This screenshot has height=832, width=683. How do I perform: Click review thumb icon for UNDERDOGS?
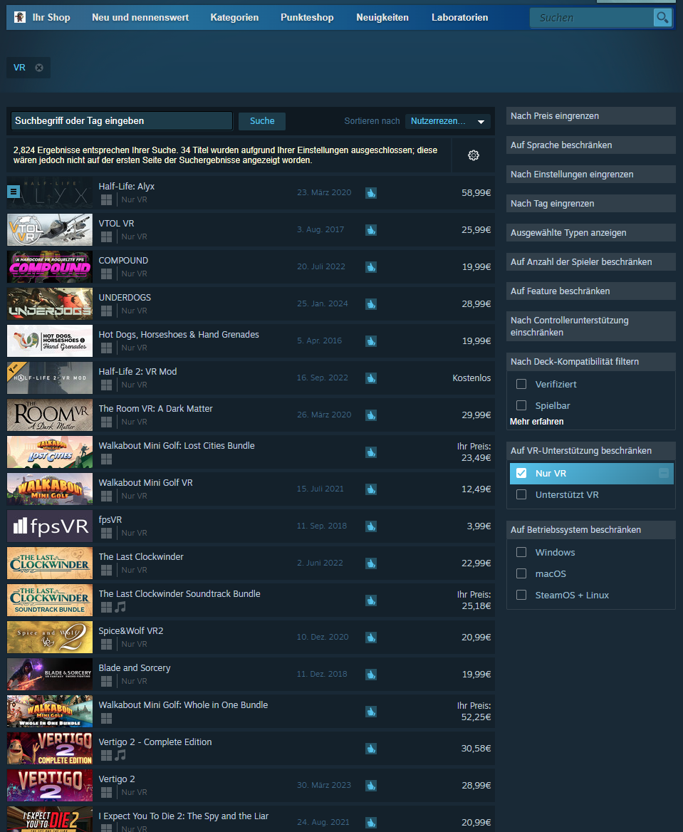pos(371,304)
